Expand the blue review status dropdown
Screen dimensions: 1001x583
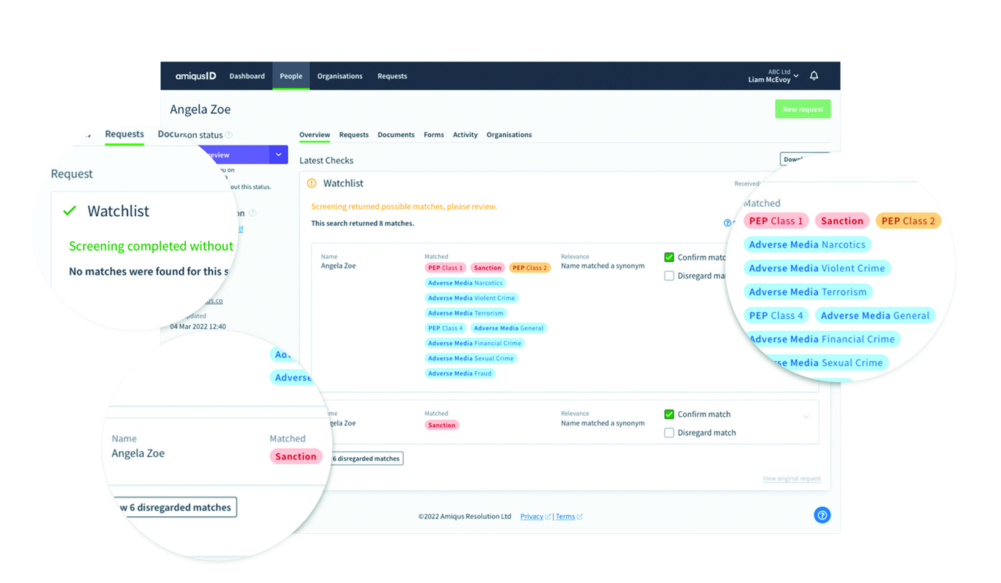pos(278,154)
